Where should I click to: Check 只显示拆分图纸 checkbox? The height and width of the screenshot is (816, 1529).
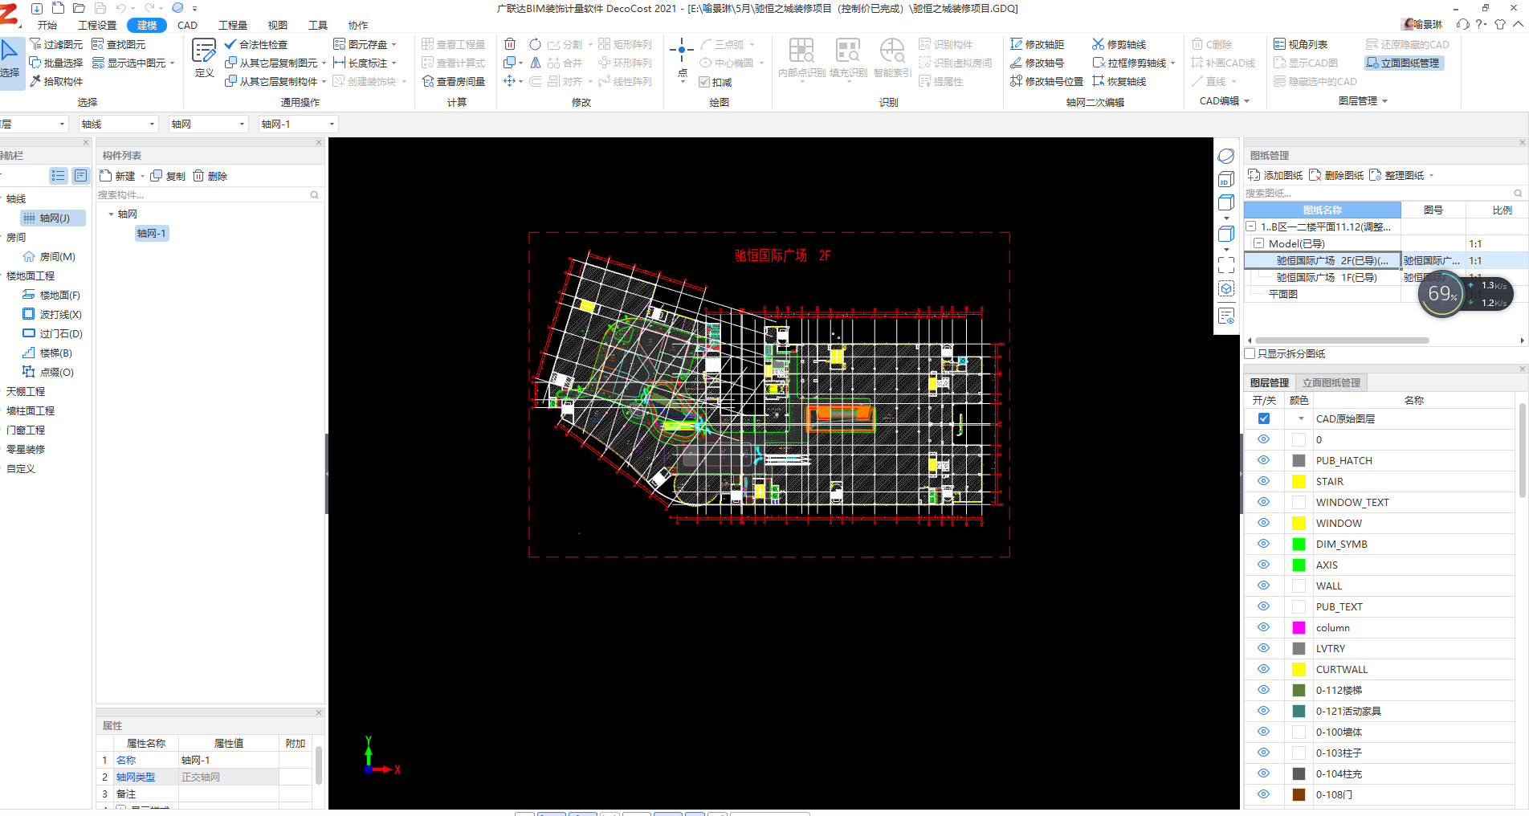coord(1250,353)
